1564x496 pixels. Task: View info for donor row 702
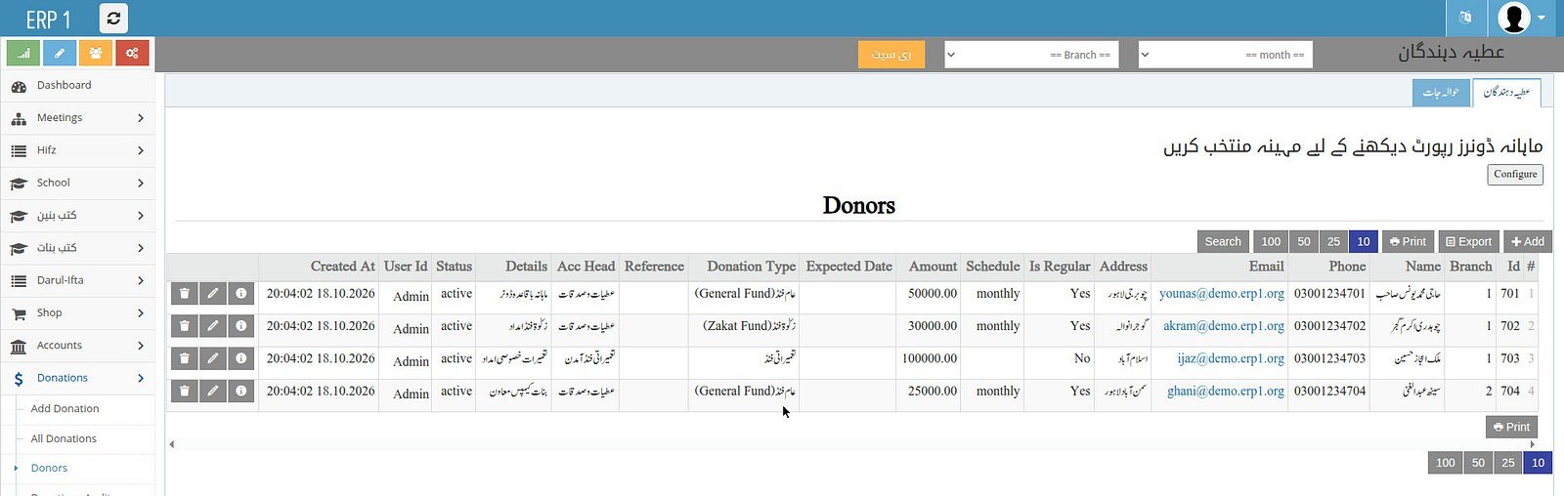241,326
